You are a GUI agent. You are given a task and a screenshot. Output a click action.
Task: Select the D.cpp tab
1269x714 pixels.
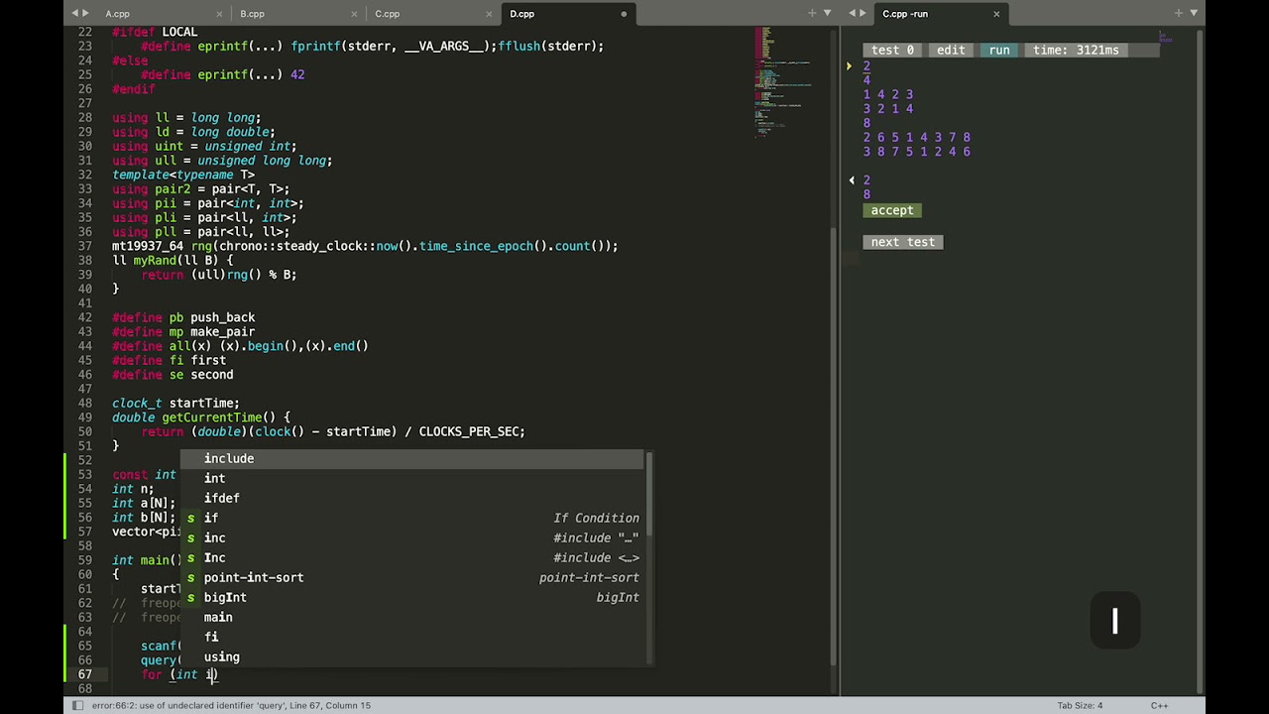521,14
